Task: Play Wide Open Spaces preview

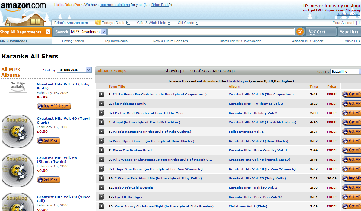Action: [x=101, y=141]
